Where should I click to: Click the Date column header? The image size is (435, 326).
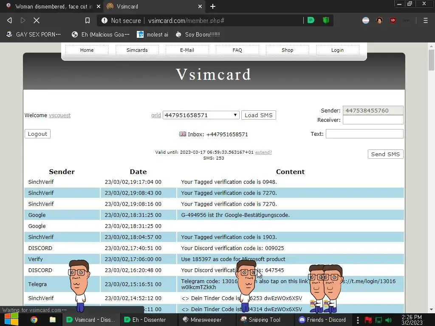138,171
